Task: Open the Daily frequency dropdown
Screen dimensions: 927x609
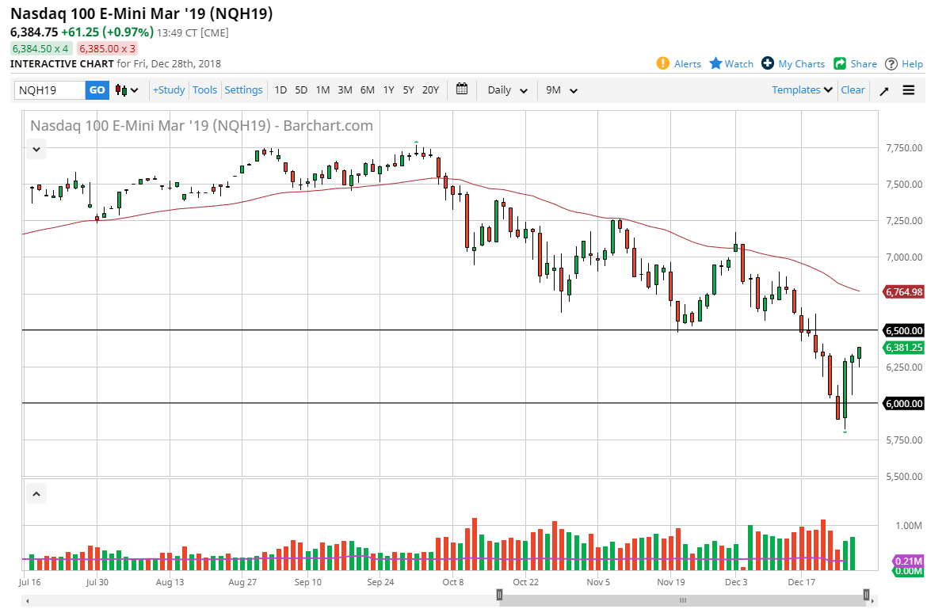Action: point(506,89)
